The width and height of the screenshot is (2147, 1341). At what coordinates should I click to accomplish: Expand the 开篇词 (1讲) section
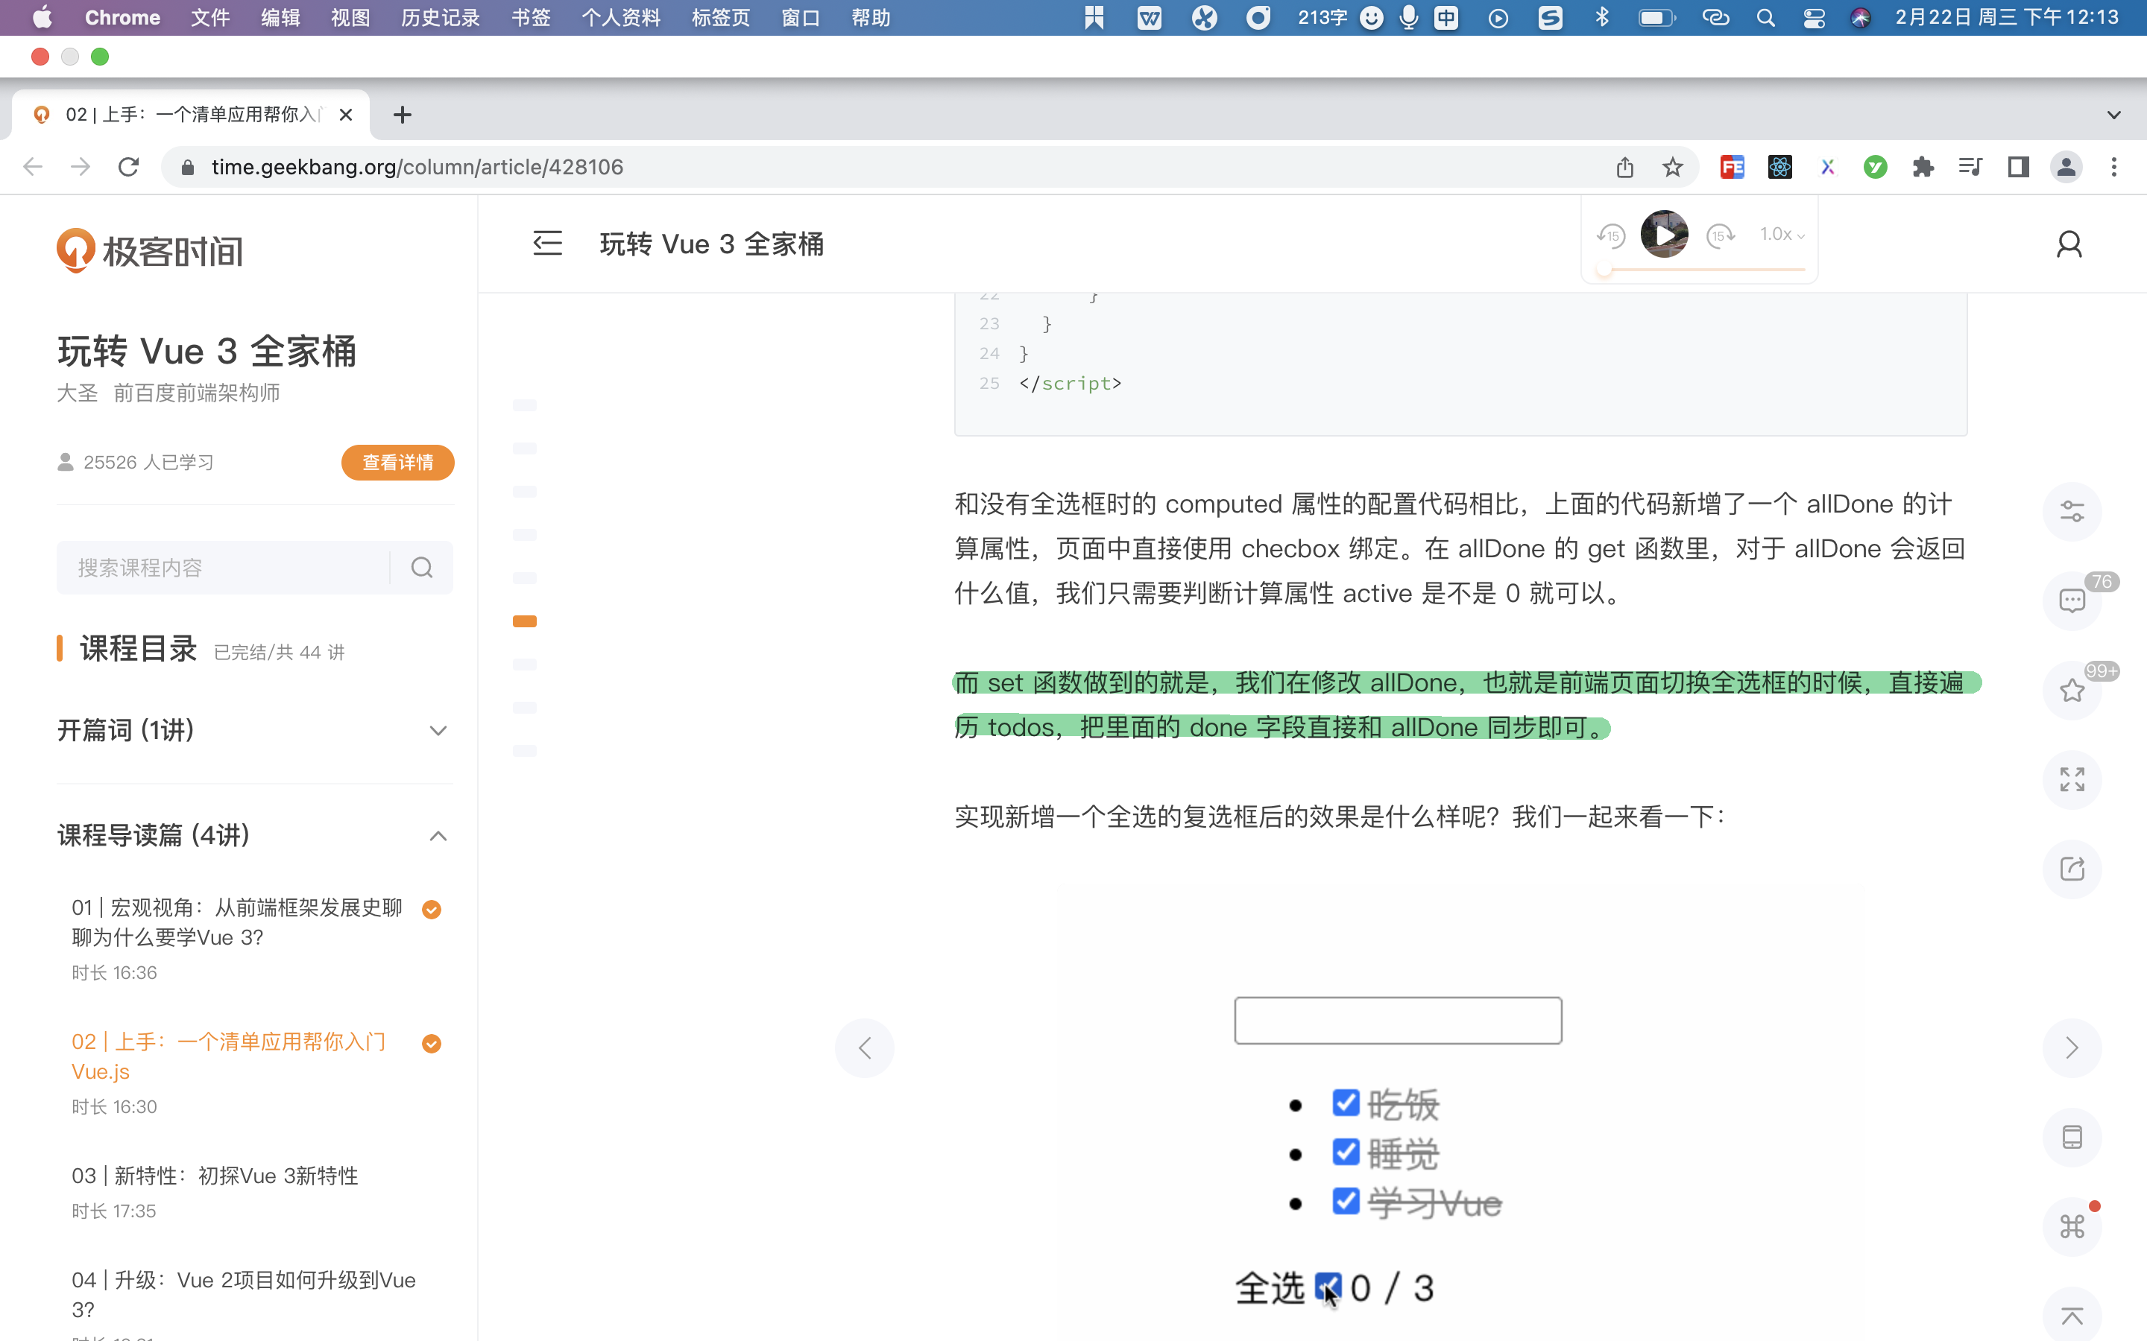438,731
